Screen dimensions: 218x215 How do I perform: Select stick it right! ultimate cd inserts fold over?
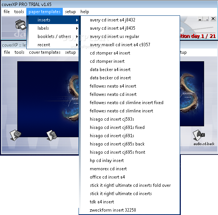pos(130,185)
